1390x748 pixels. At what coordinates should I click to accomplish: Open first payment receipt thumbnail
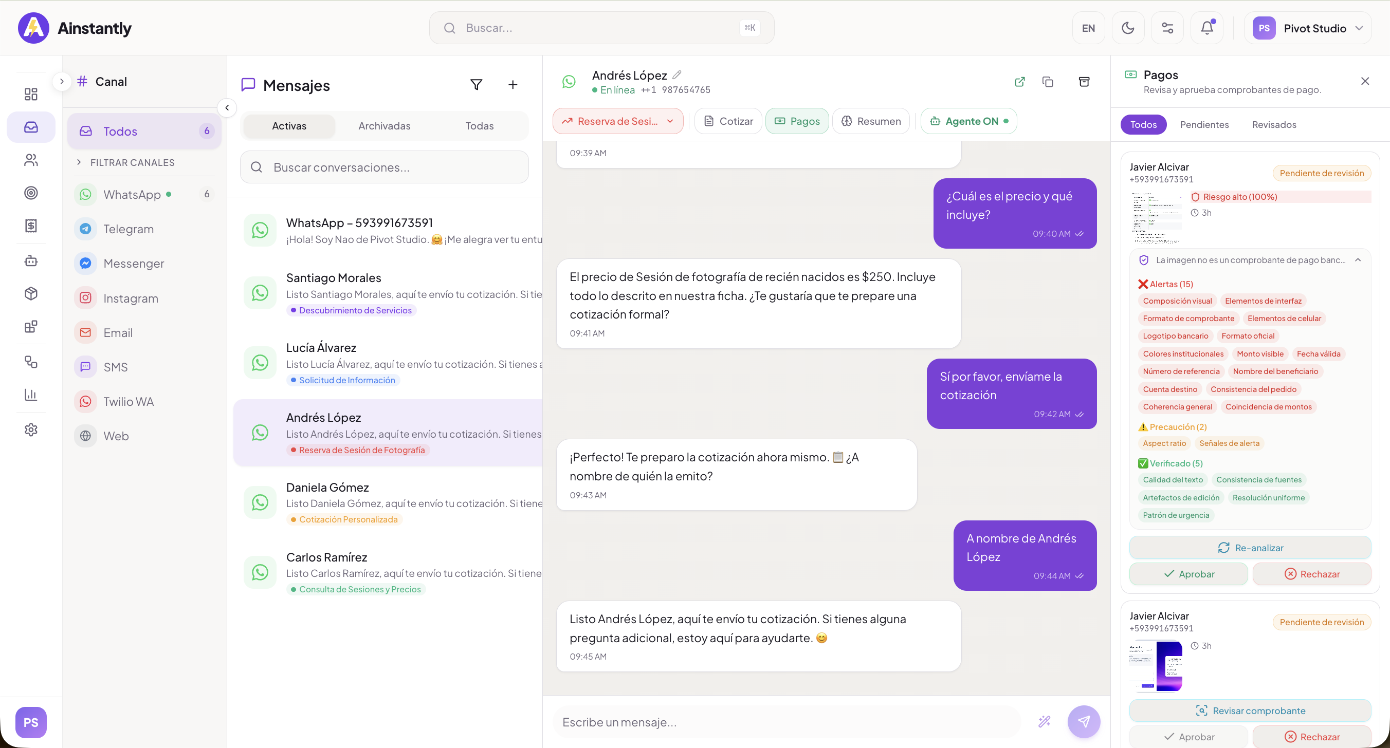1156,217
